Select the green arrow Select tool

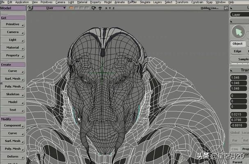[x=238, y=31]
